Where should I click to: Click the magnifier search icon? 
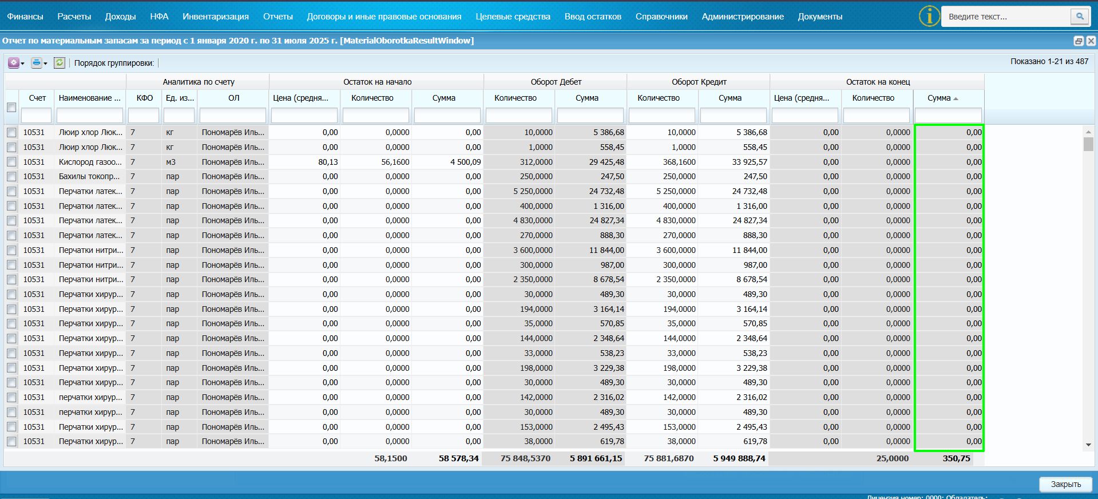(1079, 17)
